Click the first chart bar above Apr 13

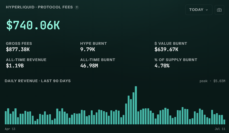[6, 118]
